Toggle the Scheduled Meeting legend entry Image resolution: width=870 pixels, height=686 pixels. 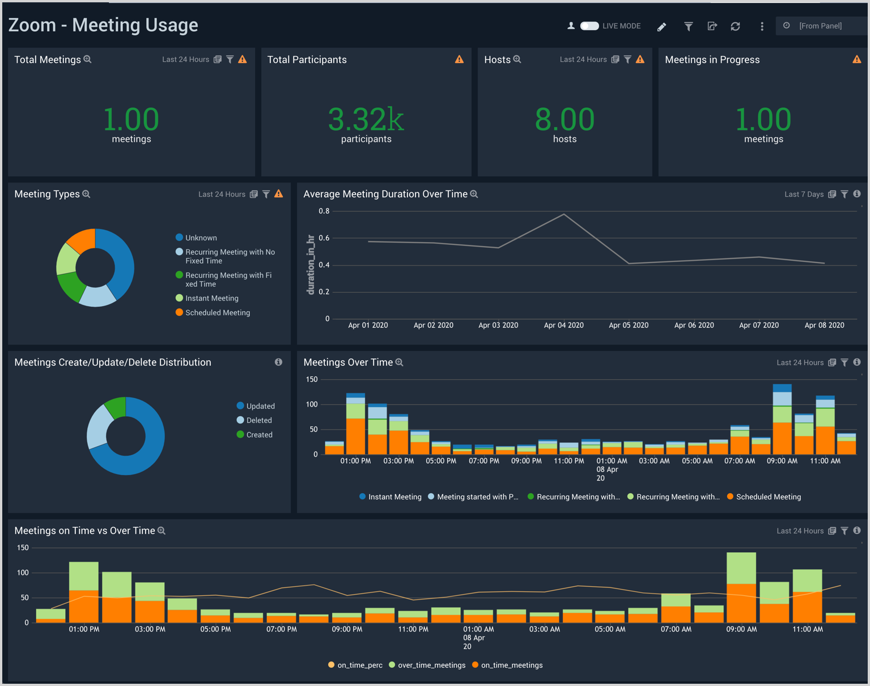pyautogui.click(x=768, y=497)
